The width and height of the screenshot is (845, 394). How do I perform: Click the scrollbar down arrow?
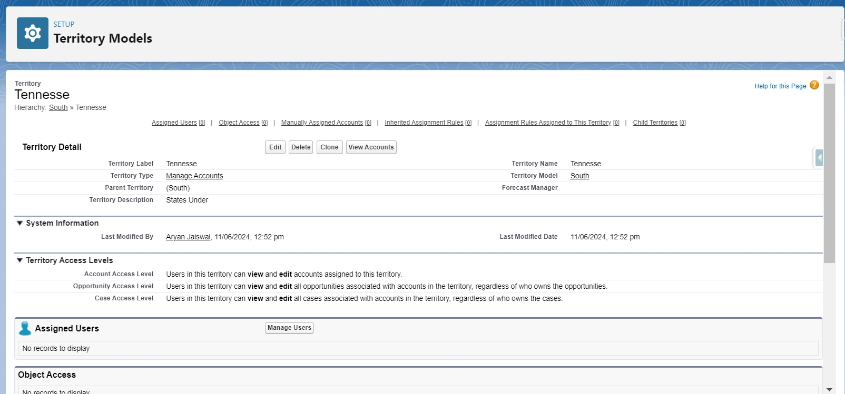point(829,389)
